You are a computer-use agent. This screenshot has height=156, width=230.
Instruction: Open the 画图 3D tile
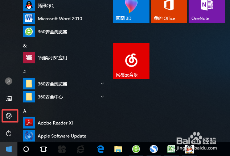click(131, 11)
